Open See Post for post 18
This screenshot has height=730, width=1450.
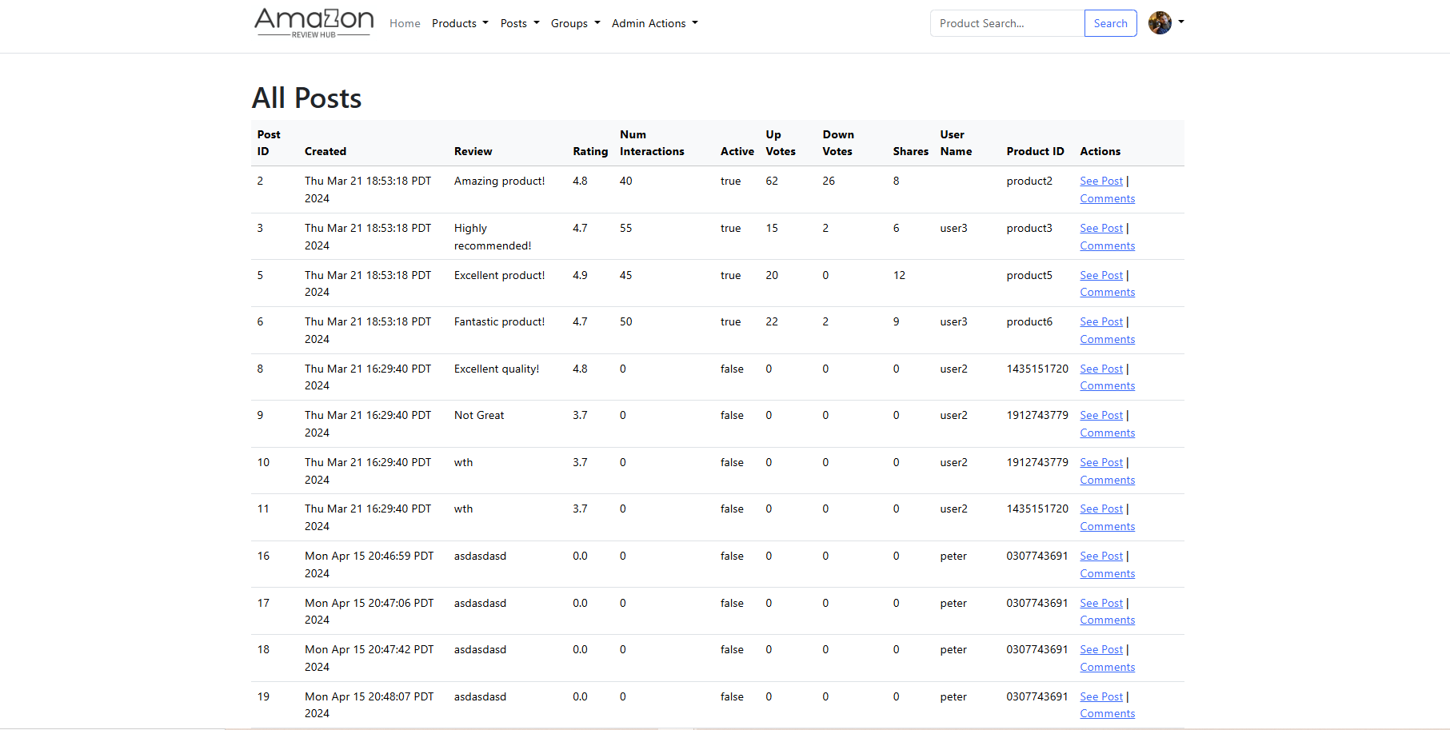click(x=1101, y=650)
